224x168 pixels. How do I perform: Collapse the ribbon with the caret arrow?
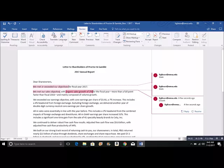[x=222, y=45]
